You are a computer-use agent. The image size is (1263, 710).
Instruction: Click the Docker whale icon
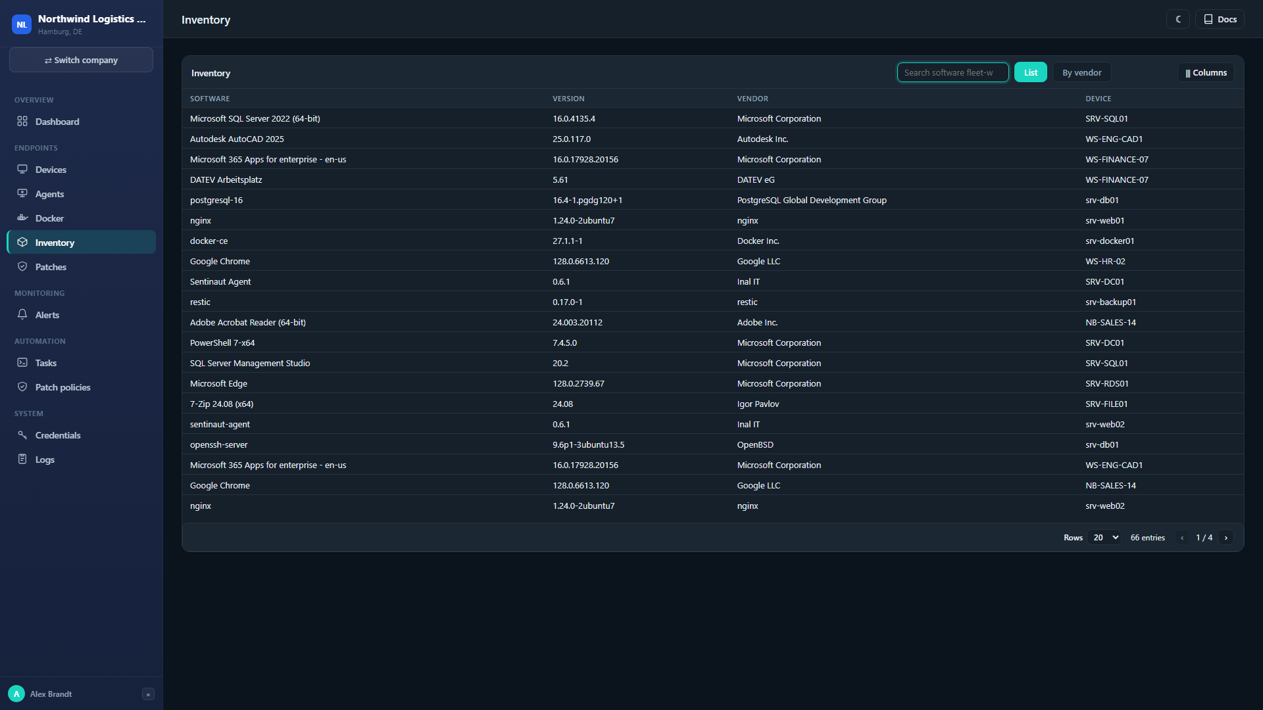tap(22, 218)
